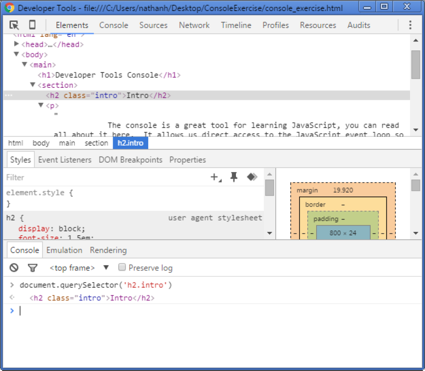Enable the Preserve log checkbox

click(x=122, y=267)
